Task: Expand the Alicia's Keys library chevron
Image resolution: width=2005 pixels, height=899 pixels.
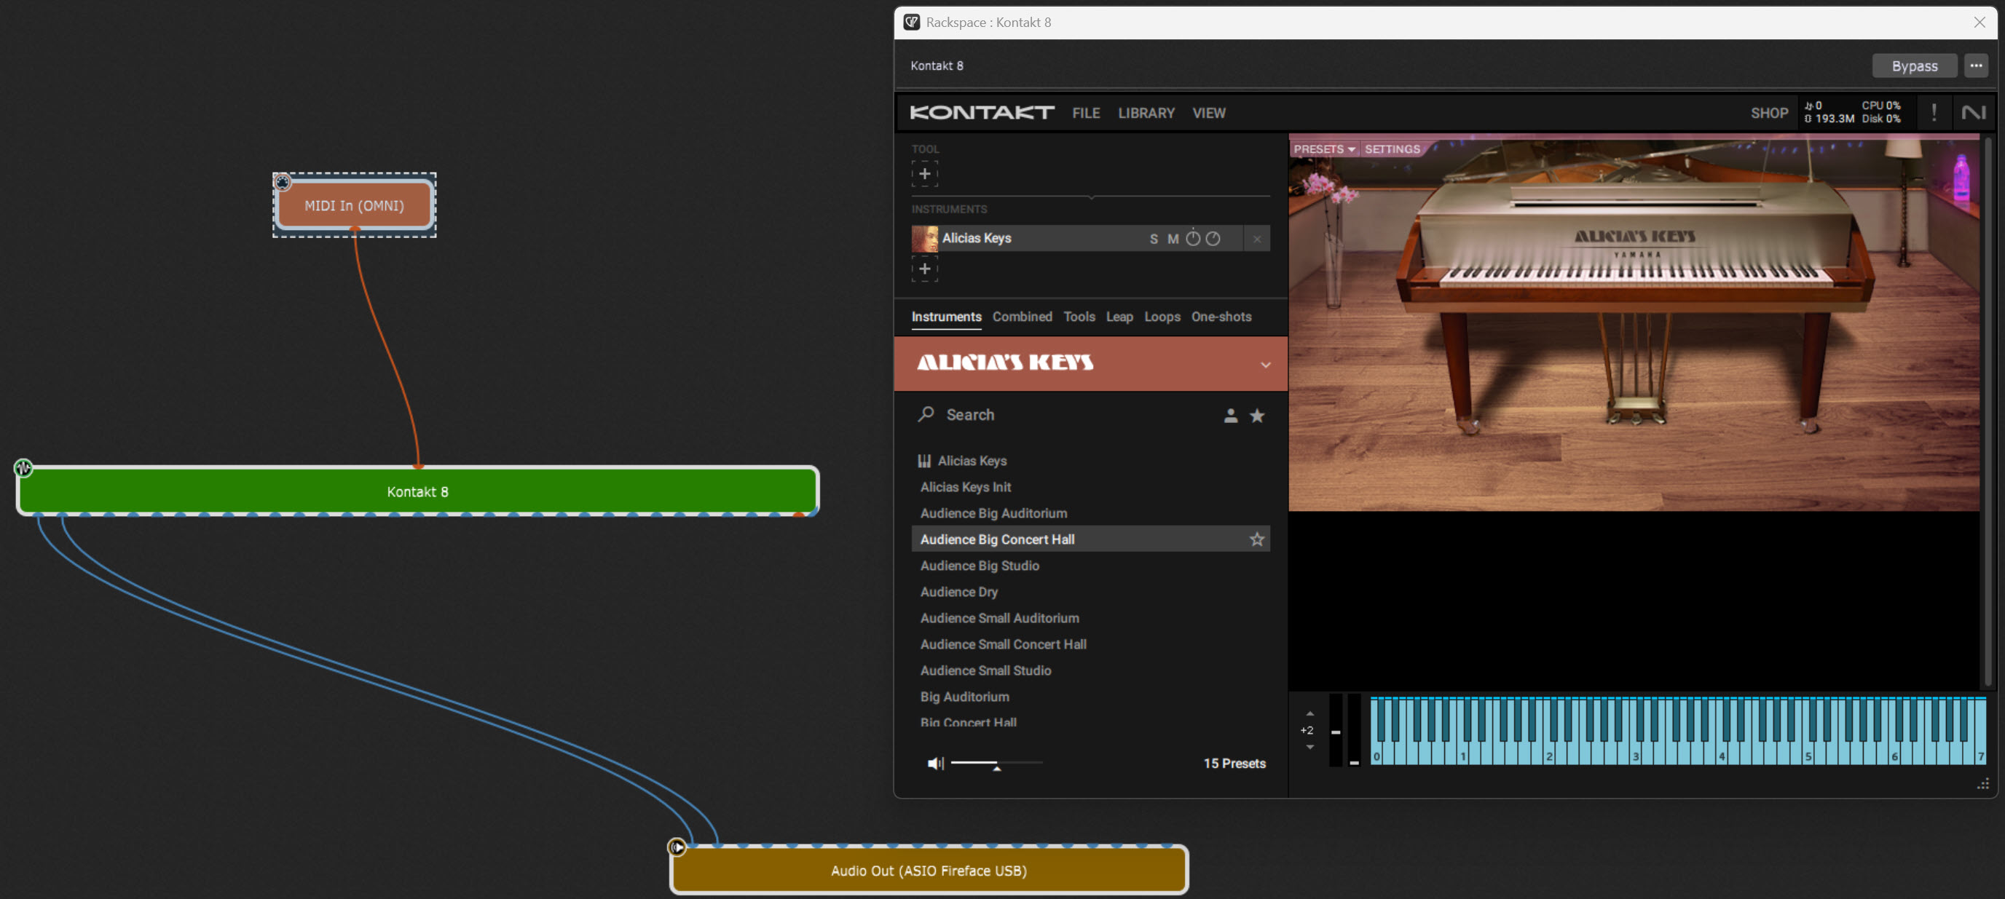Action: [1266, 364]
